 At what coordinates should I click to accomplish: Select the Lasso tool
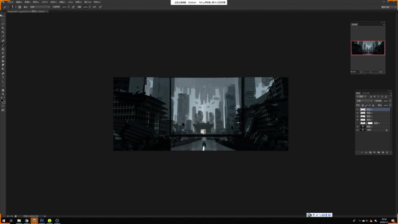tap(3, 24)
